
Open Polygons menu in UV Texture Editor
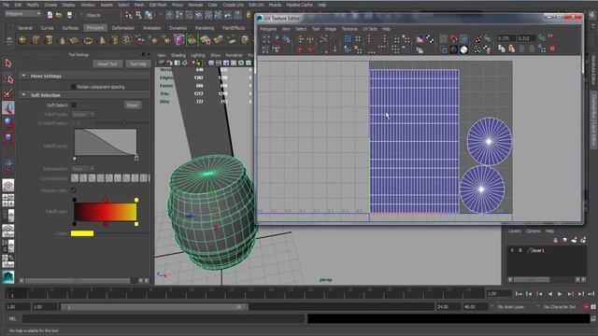268,29
